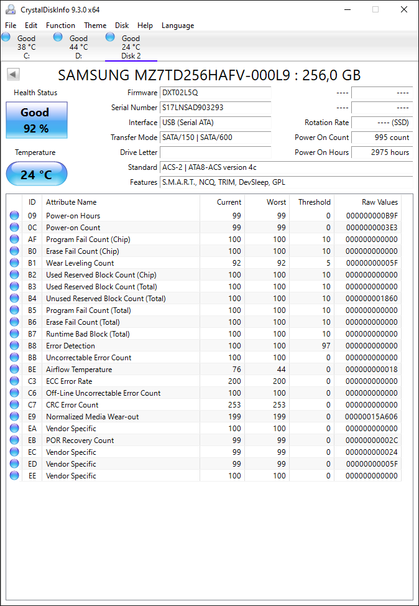Open the Theme menu
This screenshot has width=419, height=606.
[x=95, y=26]
